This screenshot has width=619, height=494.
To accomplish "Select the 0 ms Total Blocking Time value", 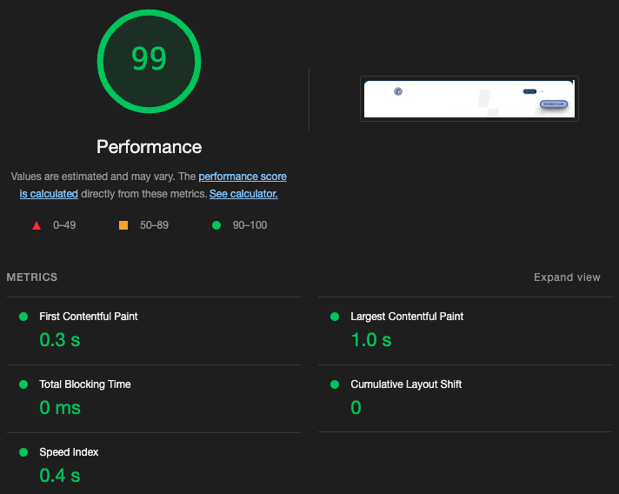I will tap(60, 408).
